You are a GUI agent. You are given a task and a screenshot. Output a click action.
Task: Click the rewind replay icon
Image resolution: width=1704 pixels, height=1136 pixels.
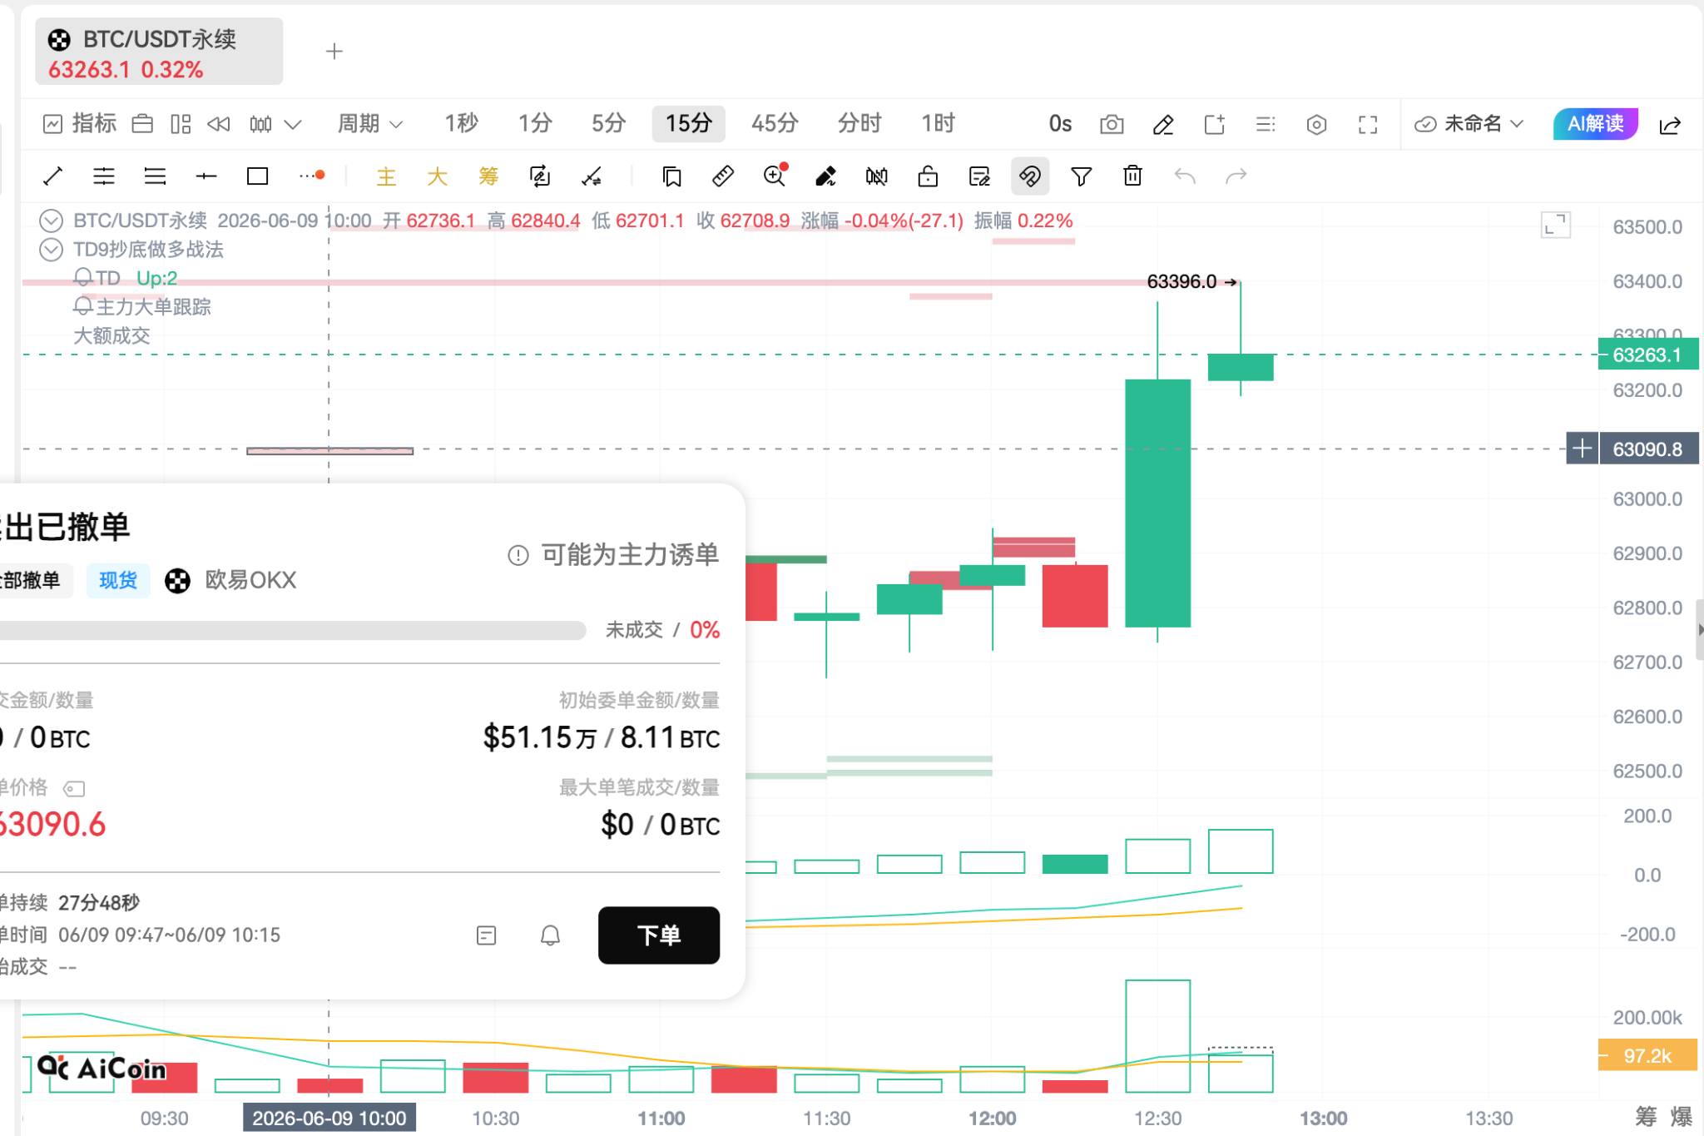(219, 124)
